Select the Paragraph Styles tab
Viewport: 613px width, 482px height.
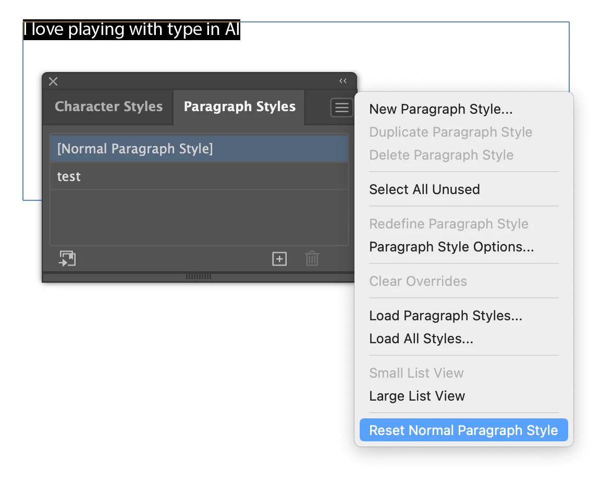239,106
